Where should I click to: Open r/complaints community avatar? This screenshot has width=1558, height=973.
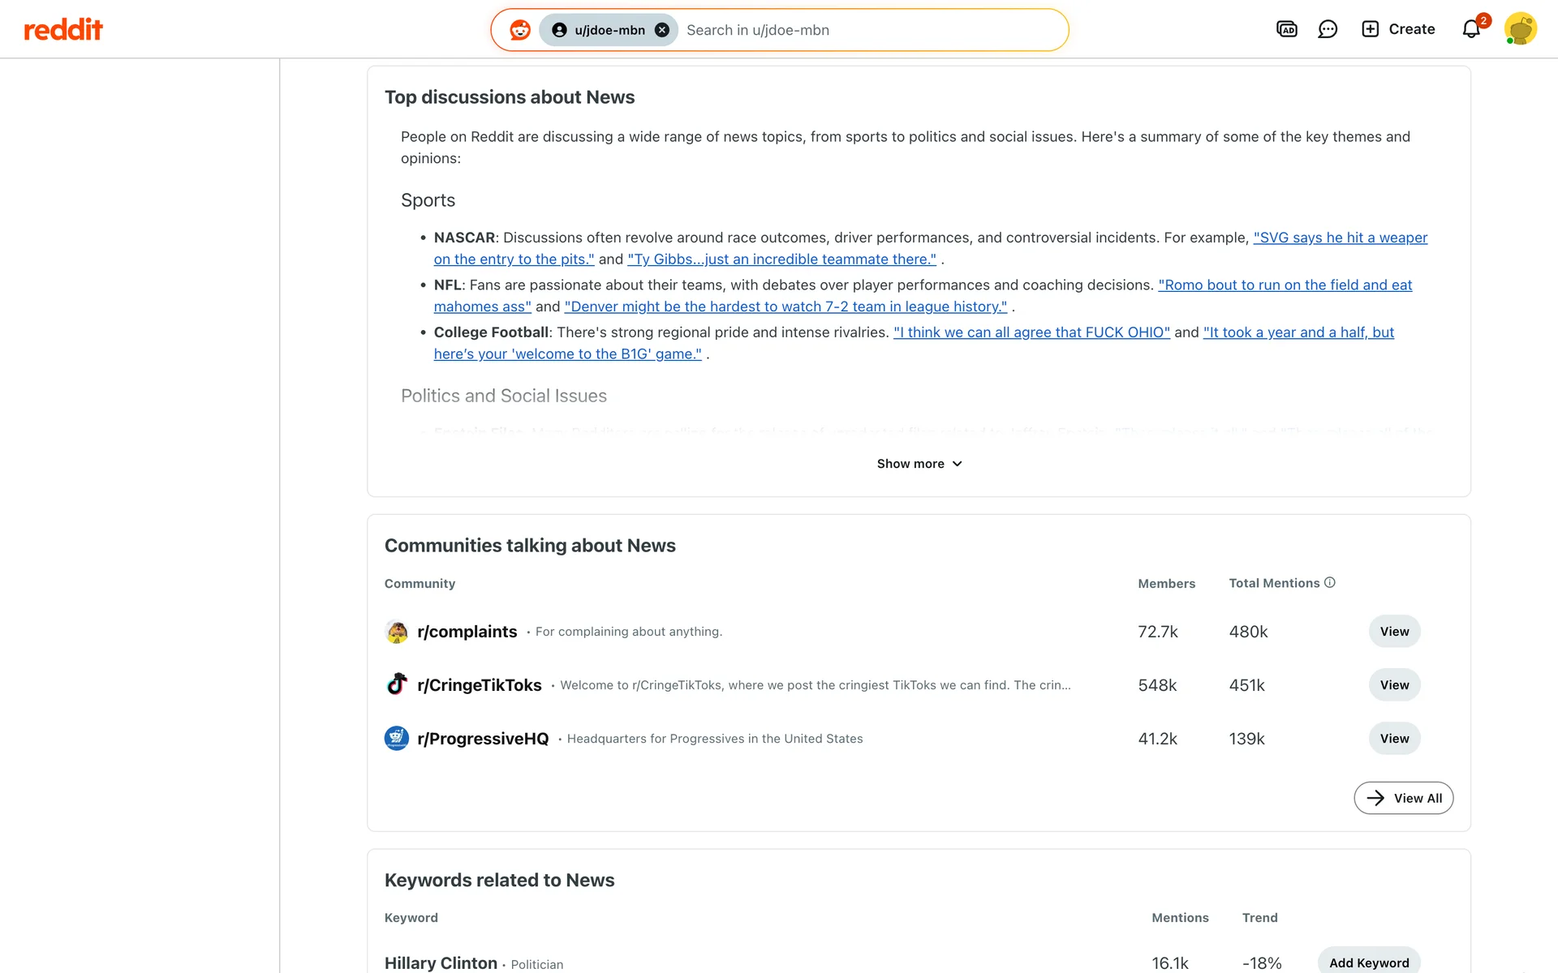coord(397,632)
